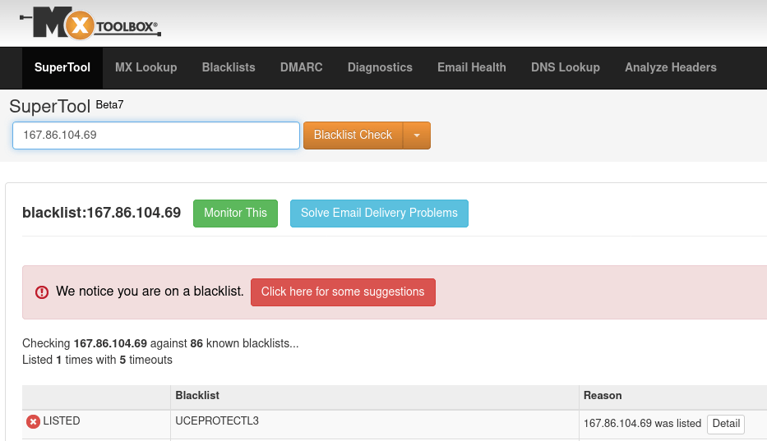
Task: Click the Reason column header
Action: click(603, 396)
